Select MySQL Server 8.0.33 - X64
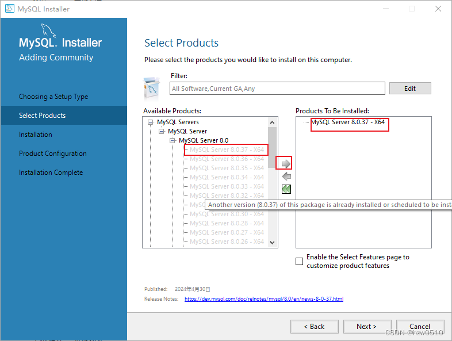This screenshot has width=452, height=341. (x=227, y=186)
